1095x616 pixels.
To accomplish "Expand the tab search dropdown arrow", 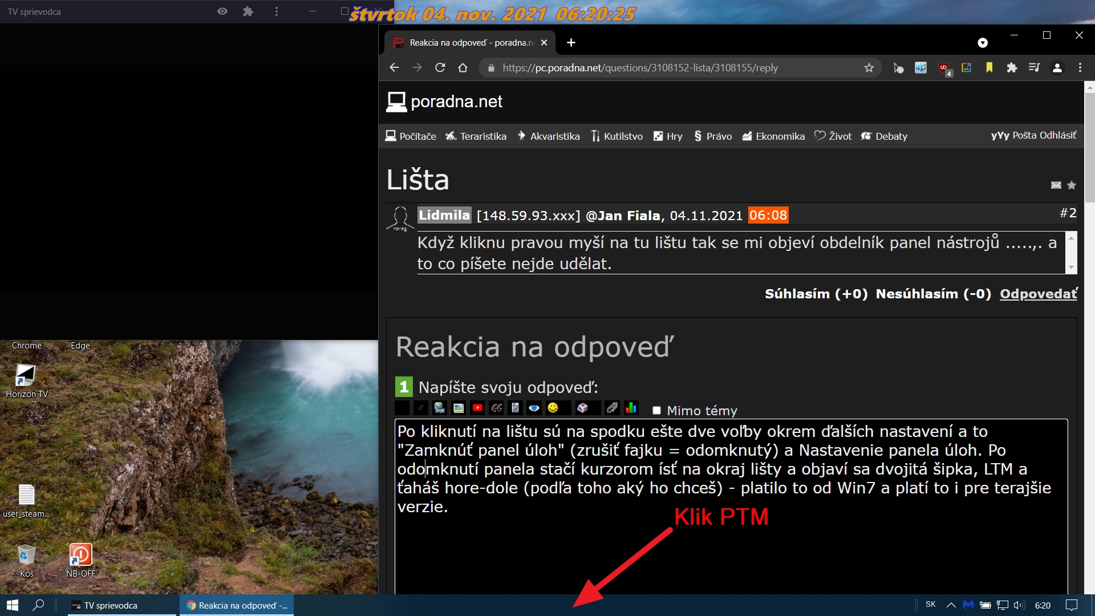I will (982, 43).
